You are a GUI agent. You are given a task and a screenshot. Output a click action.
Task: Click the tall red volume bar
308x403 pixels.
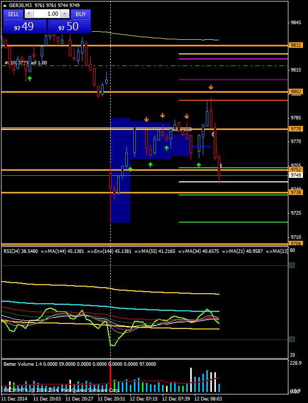pyautogui.click(x=110, y=378)
